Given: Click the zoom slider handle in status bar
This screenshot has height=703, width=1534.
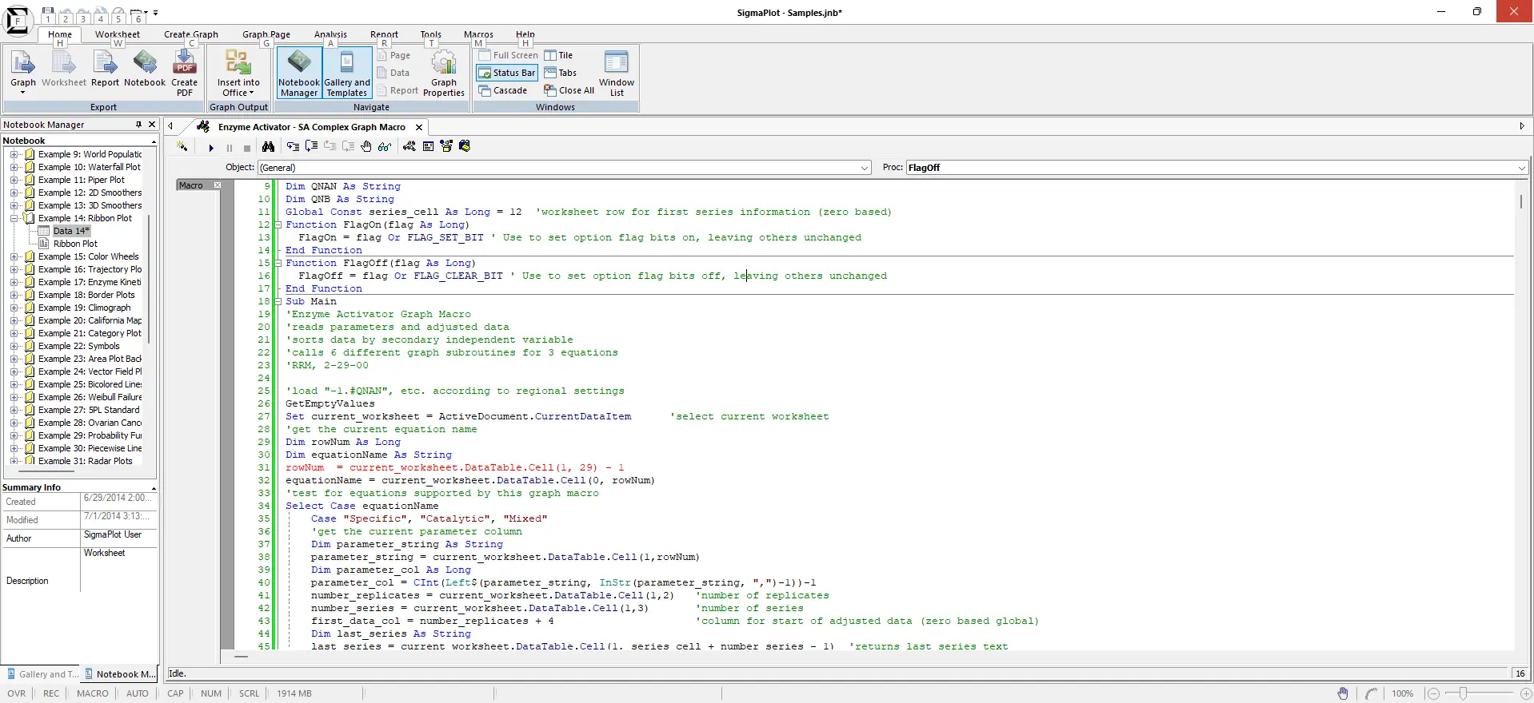Looking at the screenshot, I should click(1463, 693).
